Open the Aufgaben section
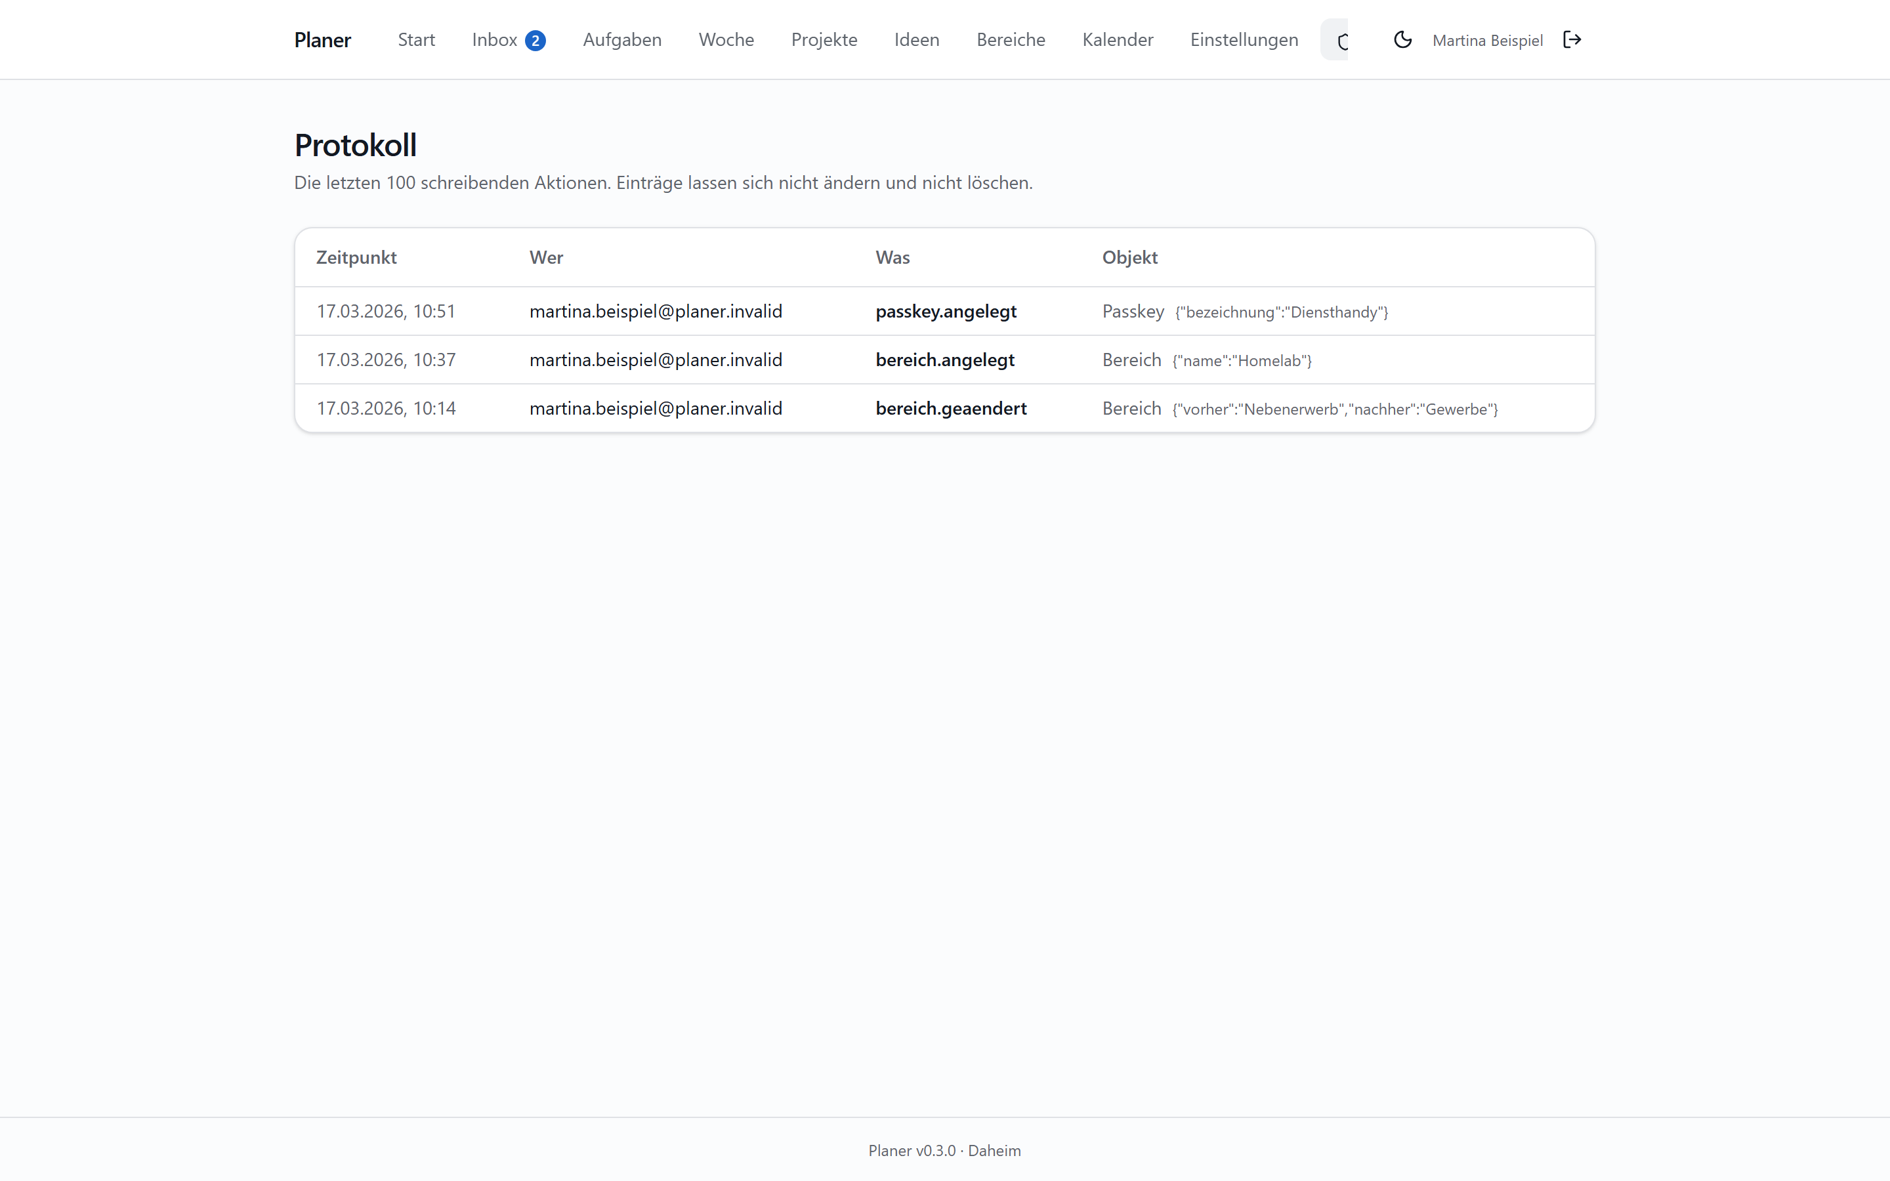 [x=621, y=40]
